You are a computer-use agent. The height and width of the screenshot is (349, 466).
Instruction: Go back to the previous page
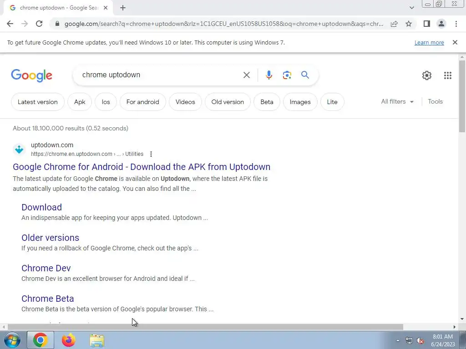coord(10,24)
